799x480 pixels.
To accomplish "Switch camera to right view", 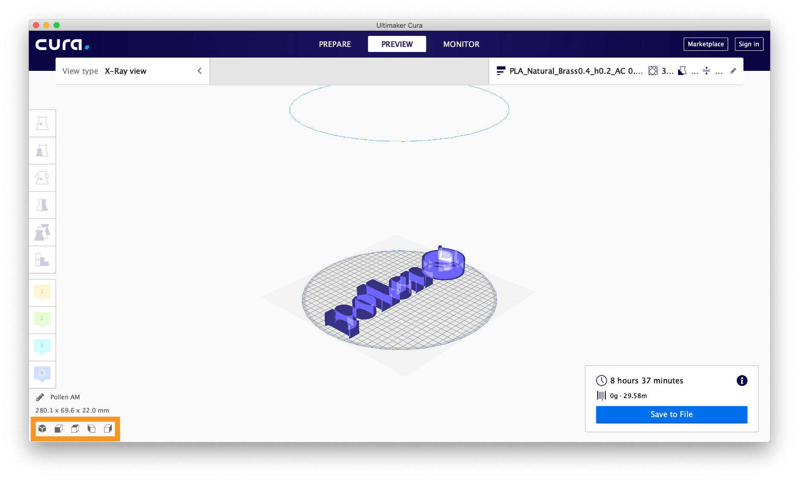I will pos(108,428).
